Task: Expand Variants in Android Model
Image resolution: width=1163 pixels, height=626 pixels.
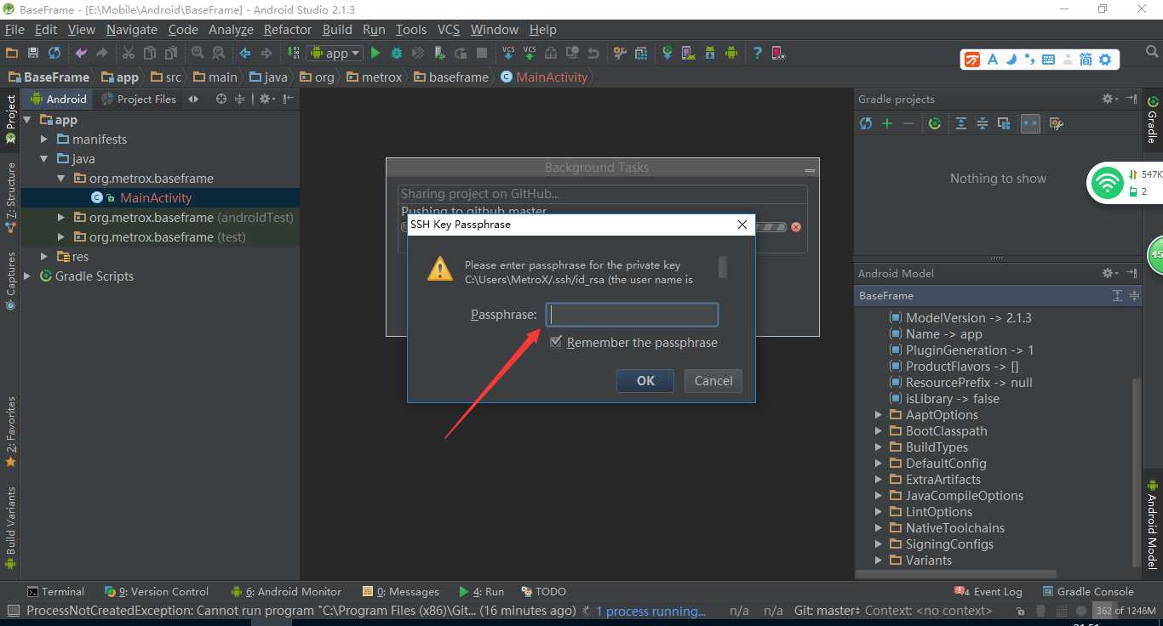Action: click(879, 560)
